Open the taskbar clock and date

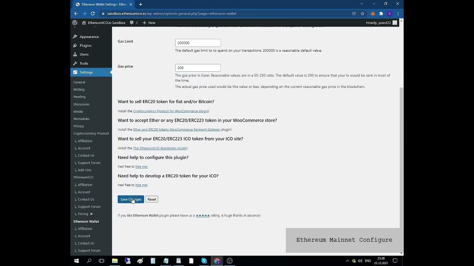(x=381, y=261)
